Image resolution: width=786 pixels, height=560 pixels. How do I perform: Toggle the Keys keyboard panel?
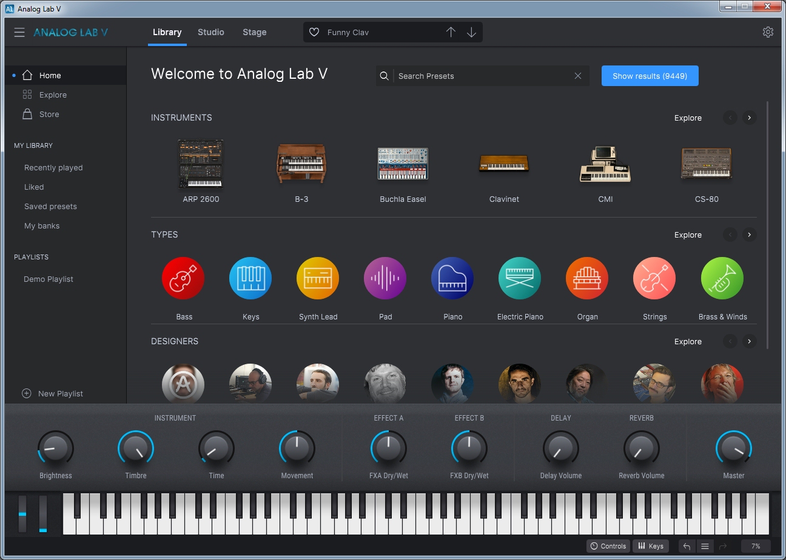click(x=650, y=546)
